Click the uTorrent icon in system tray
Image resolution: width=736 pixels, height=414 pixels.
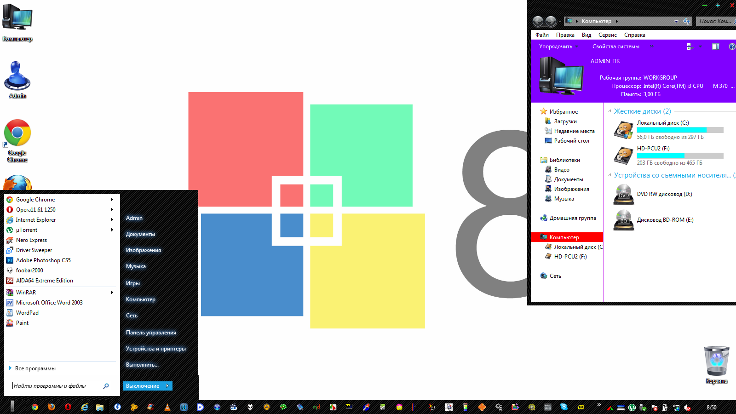click(632, 408)
